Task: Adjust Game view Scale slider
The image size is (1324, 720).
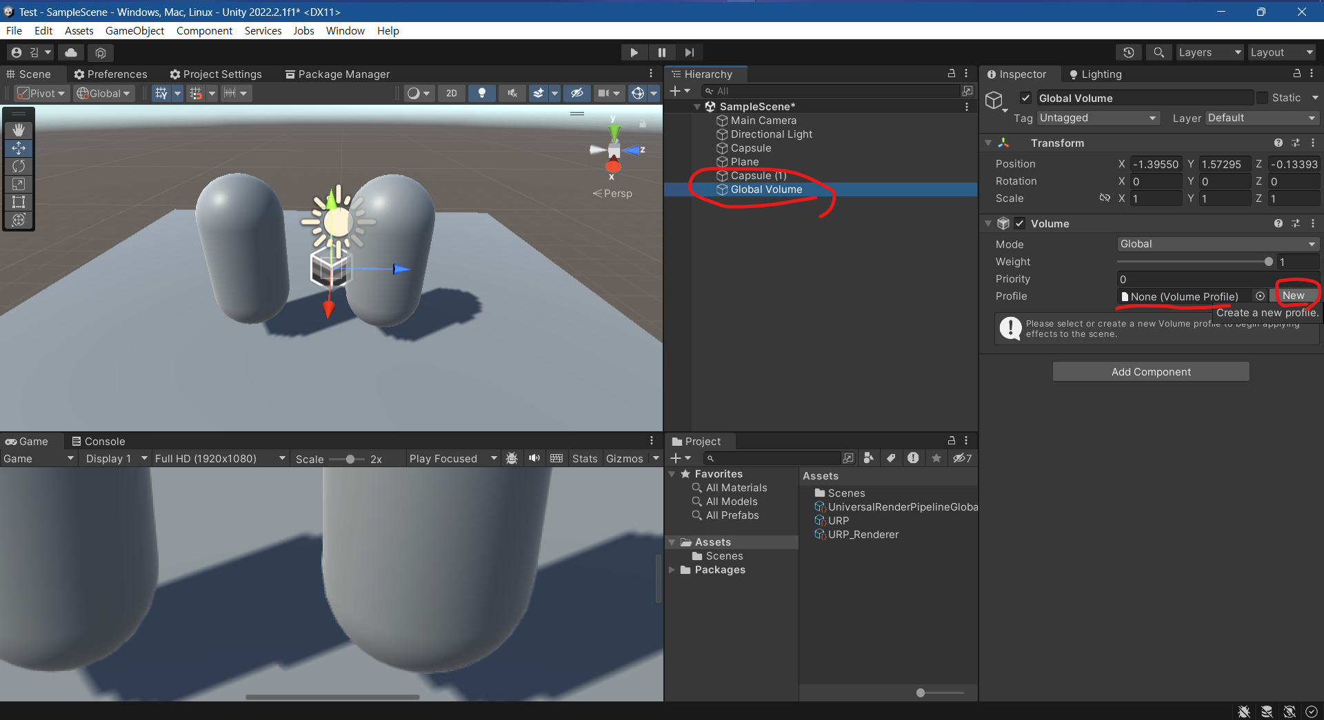Action: click(347, 460)
